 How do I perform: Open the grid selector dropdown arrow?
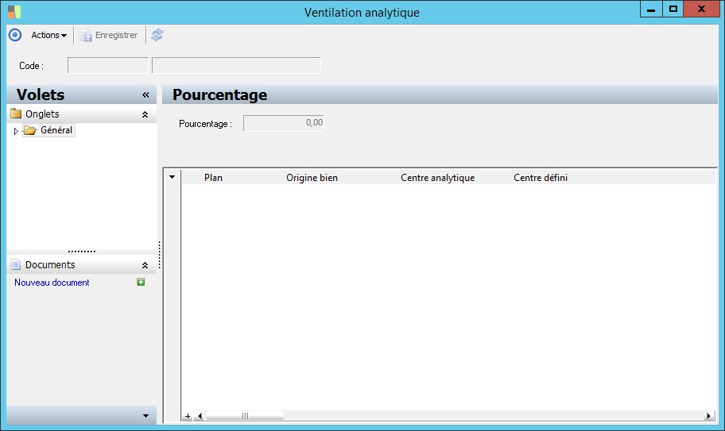coord(172,177)
